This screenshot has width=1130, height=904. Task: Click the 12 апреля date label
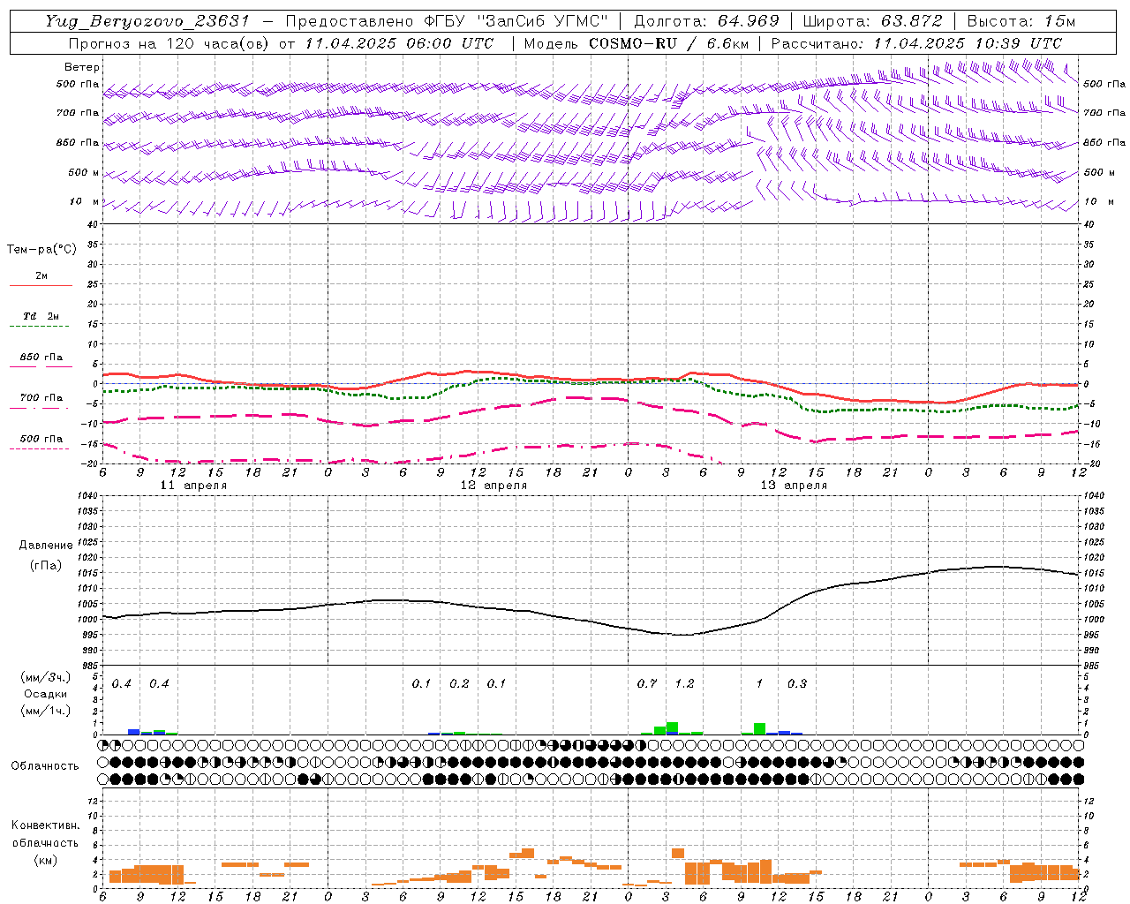(x=493, y=486)
